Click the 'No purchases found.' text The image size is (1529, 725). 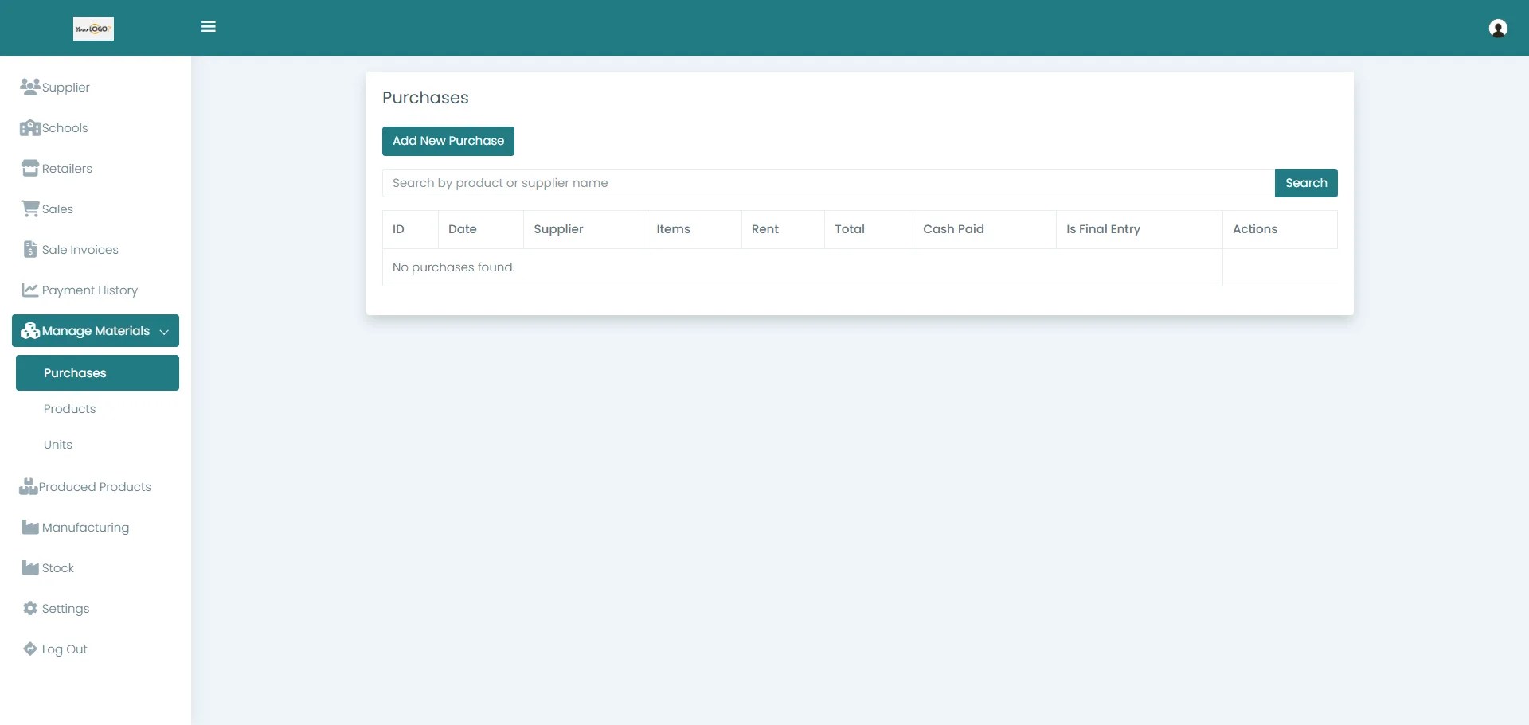coord(453,267)
